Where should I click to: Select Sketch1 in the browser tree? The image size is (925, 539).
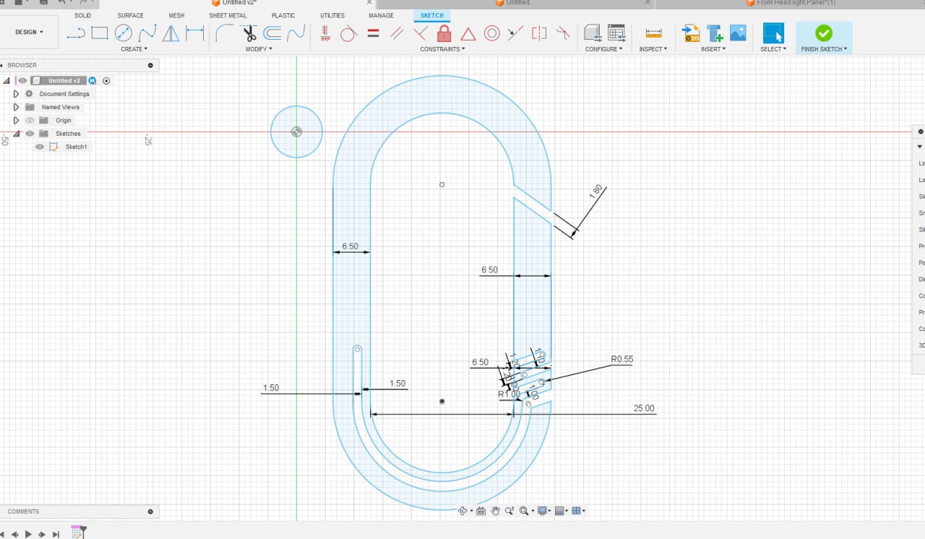pyautogui.click(x=76, y=147)
